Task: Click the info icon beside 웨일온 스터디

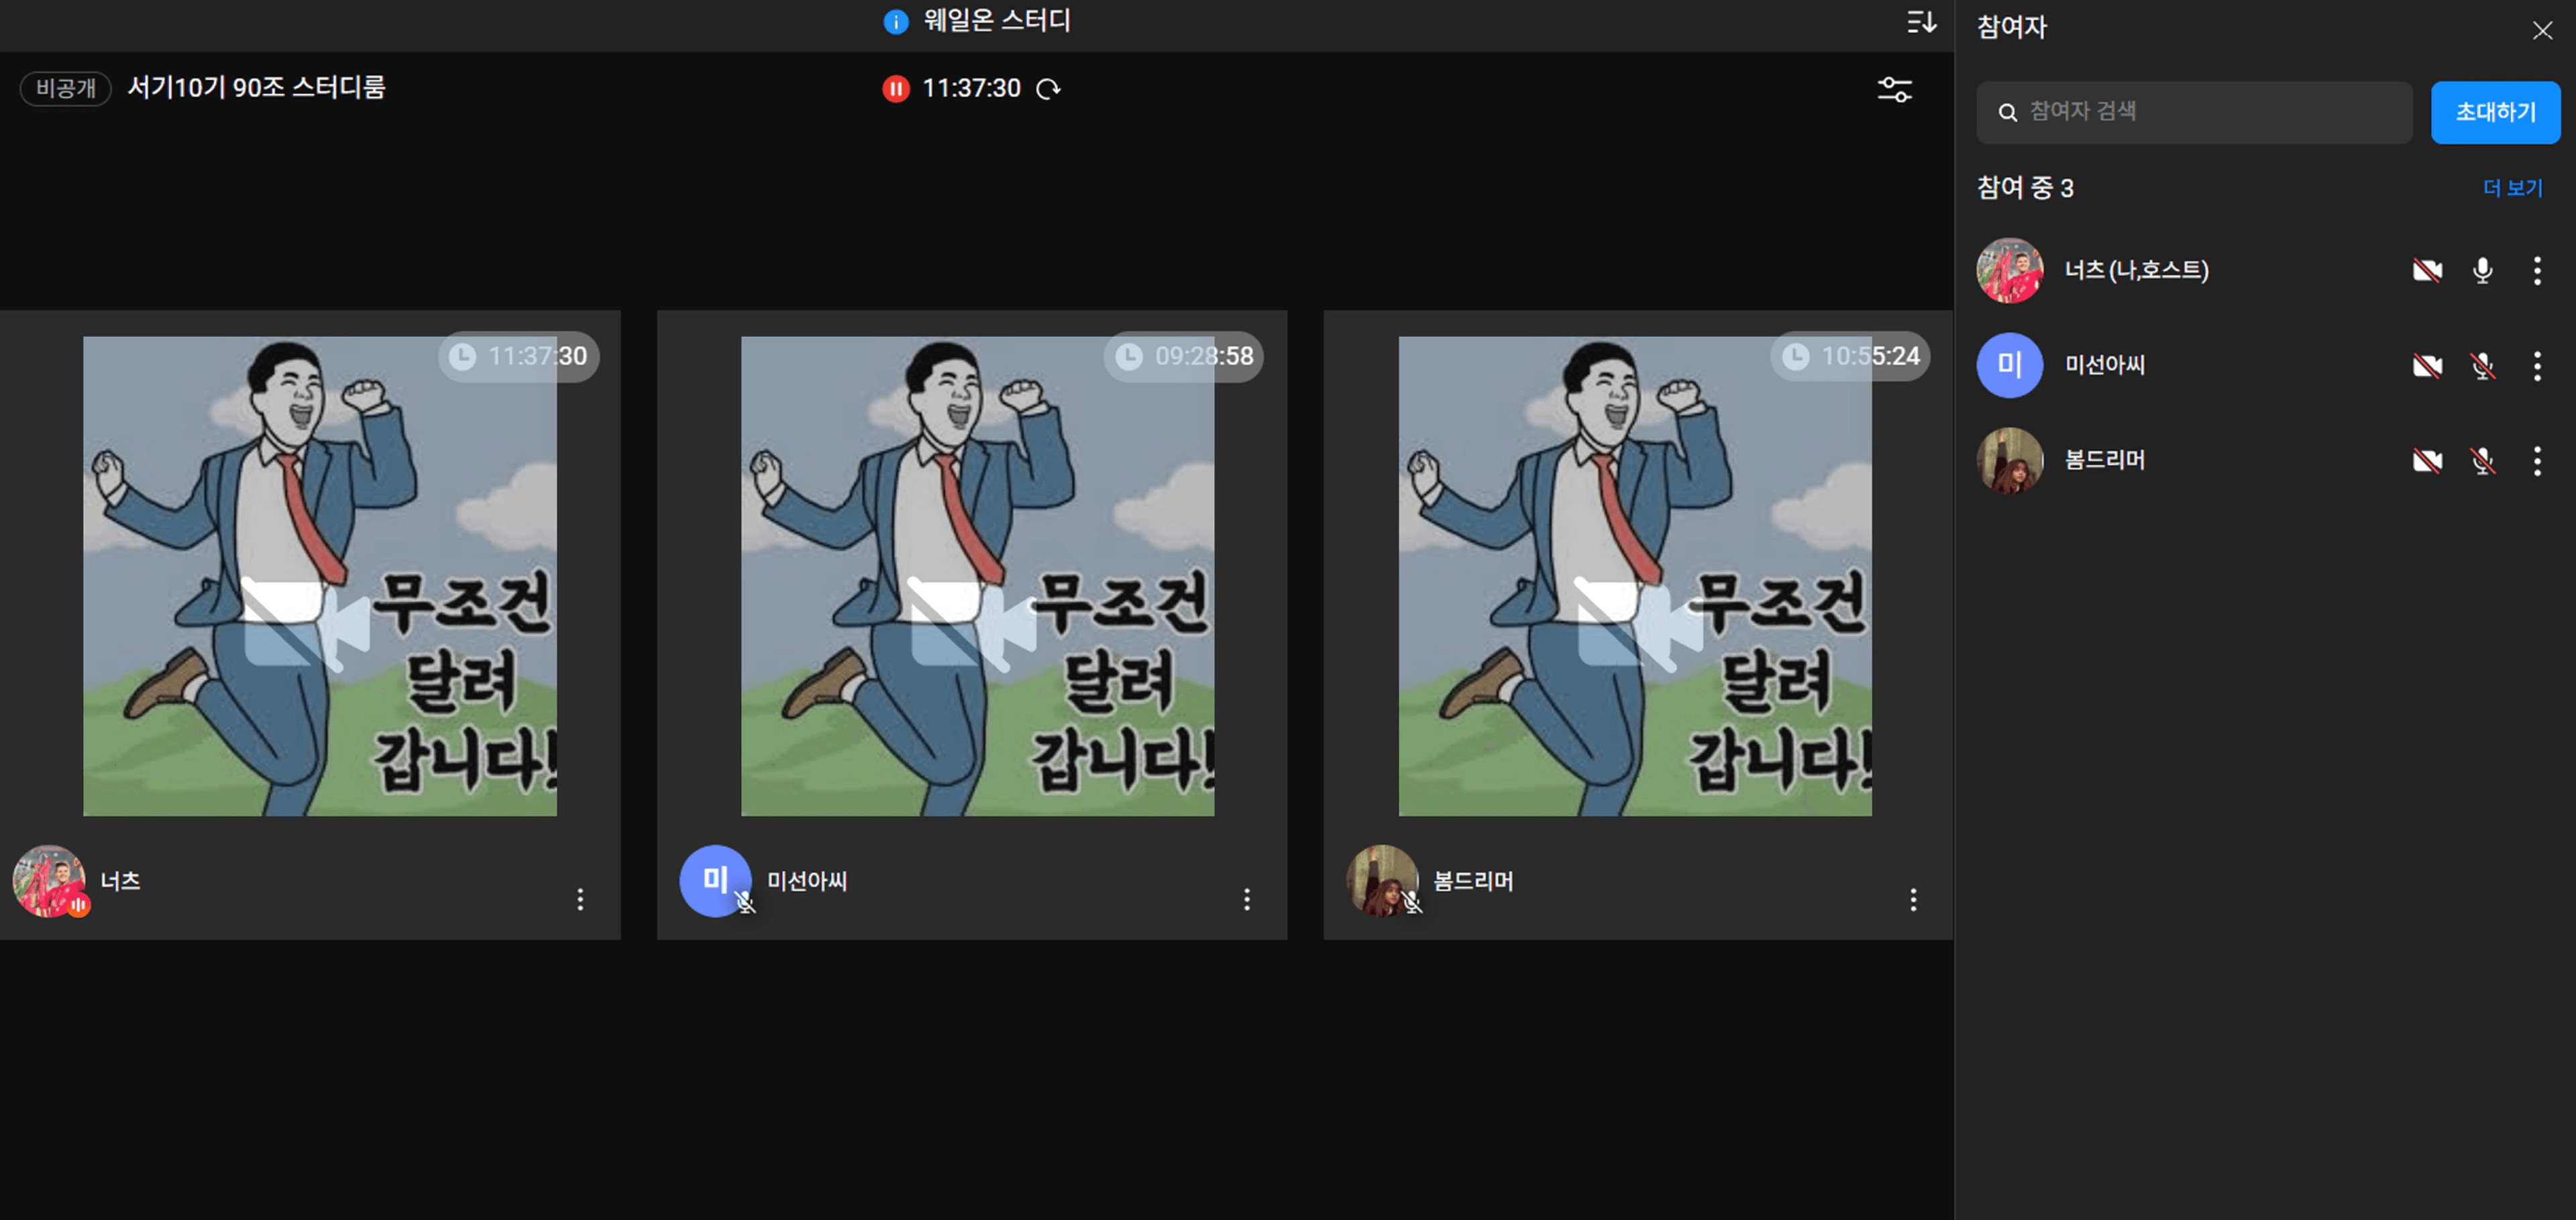Action: (896, 21)
